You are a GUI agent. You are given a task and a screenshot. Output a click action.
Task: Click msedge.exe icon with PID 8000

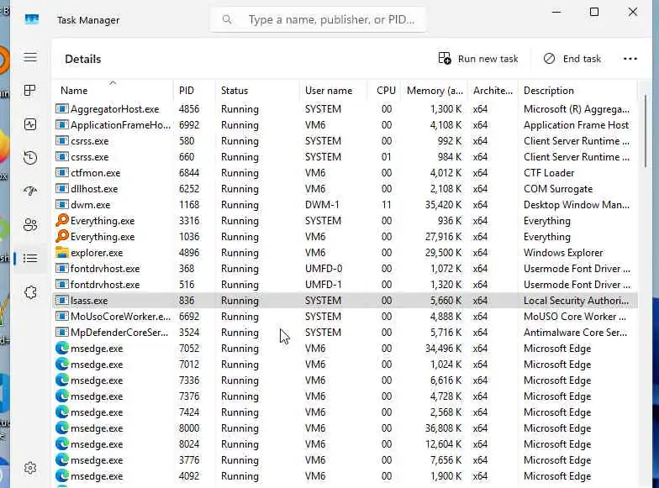pyautogui.click(x=62, y=428)
